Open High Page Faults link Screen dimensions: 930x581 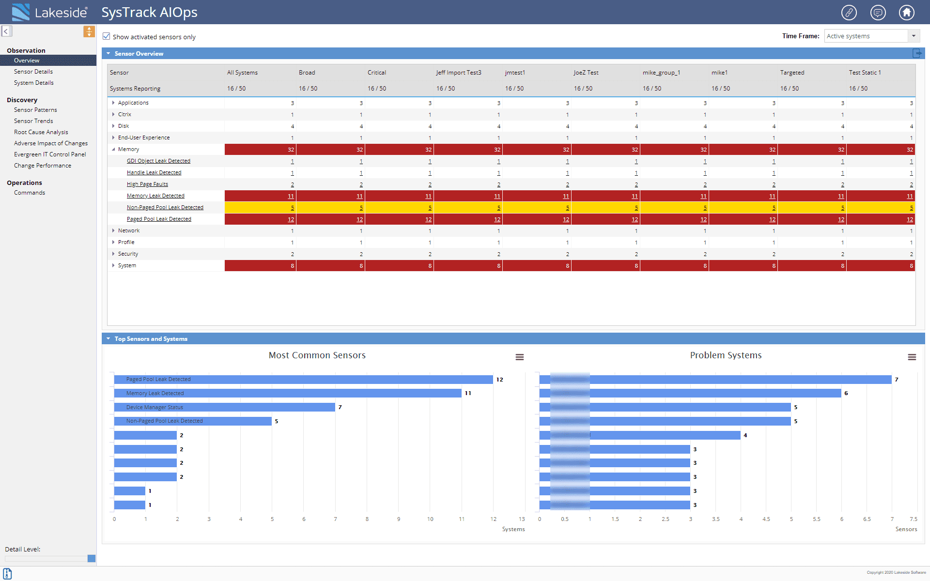(147, 184)
